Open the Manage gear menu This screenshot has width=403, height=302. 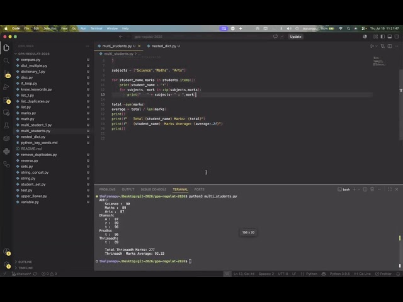(x=7, y=264)
